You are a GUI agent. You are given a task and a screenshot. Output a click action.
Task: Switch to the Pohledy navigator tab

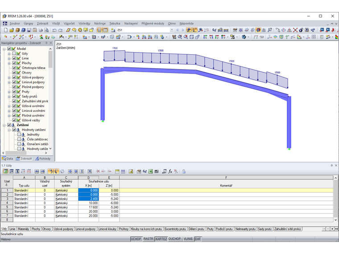point(43,159)
